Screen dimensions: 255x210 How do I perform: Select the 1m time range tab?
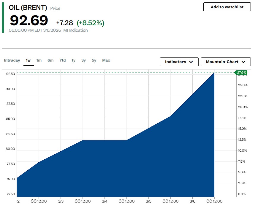(39, 60)
